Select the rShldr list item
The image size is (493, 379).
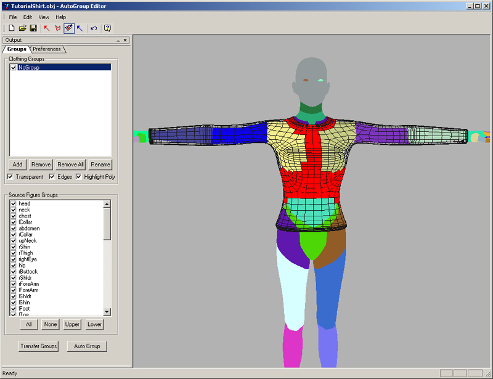point(25,278)
